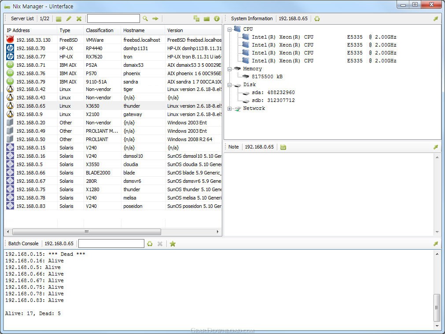445x334 pixels.
Task: Select the row with hostname phoenix
Action: [113, 73]
